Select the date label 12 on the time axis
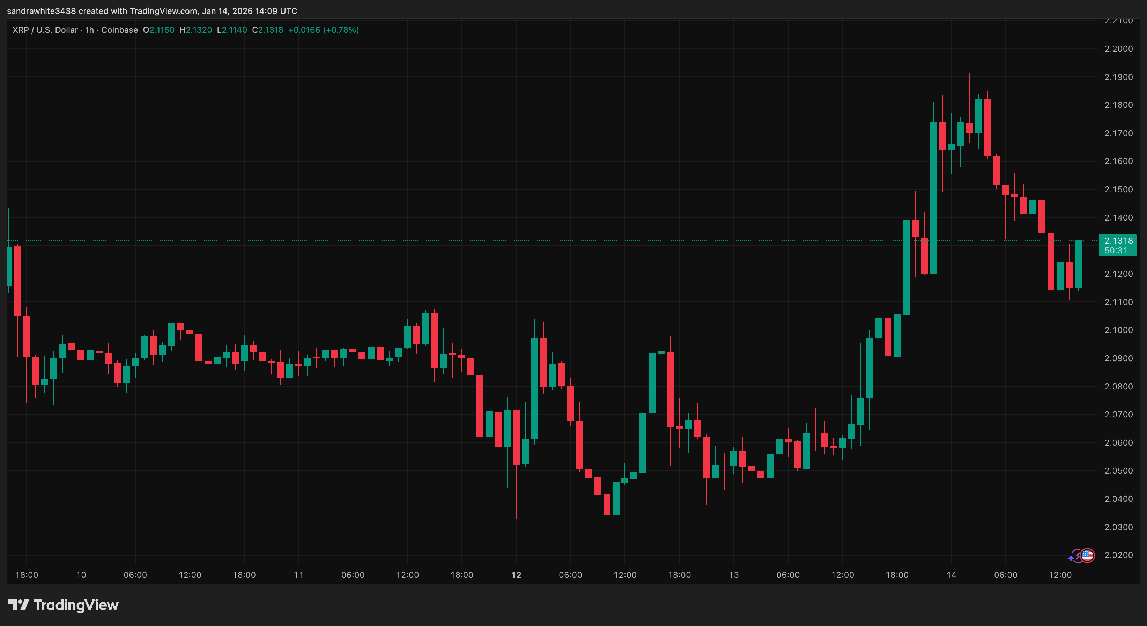 pyautogui.click(x=517, y=574)
